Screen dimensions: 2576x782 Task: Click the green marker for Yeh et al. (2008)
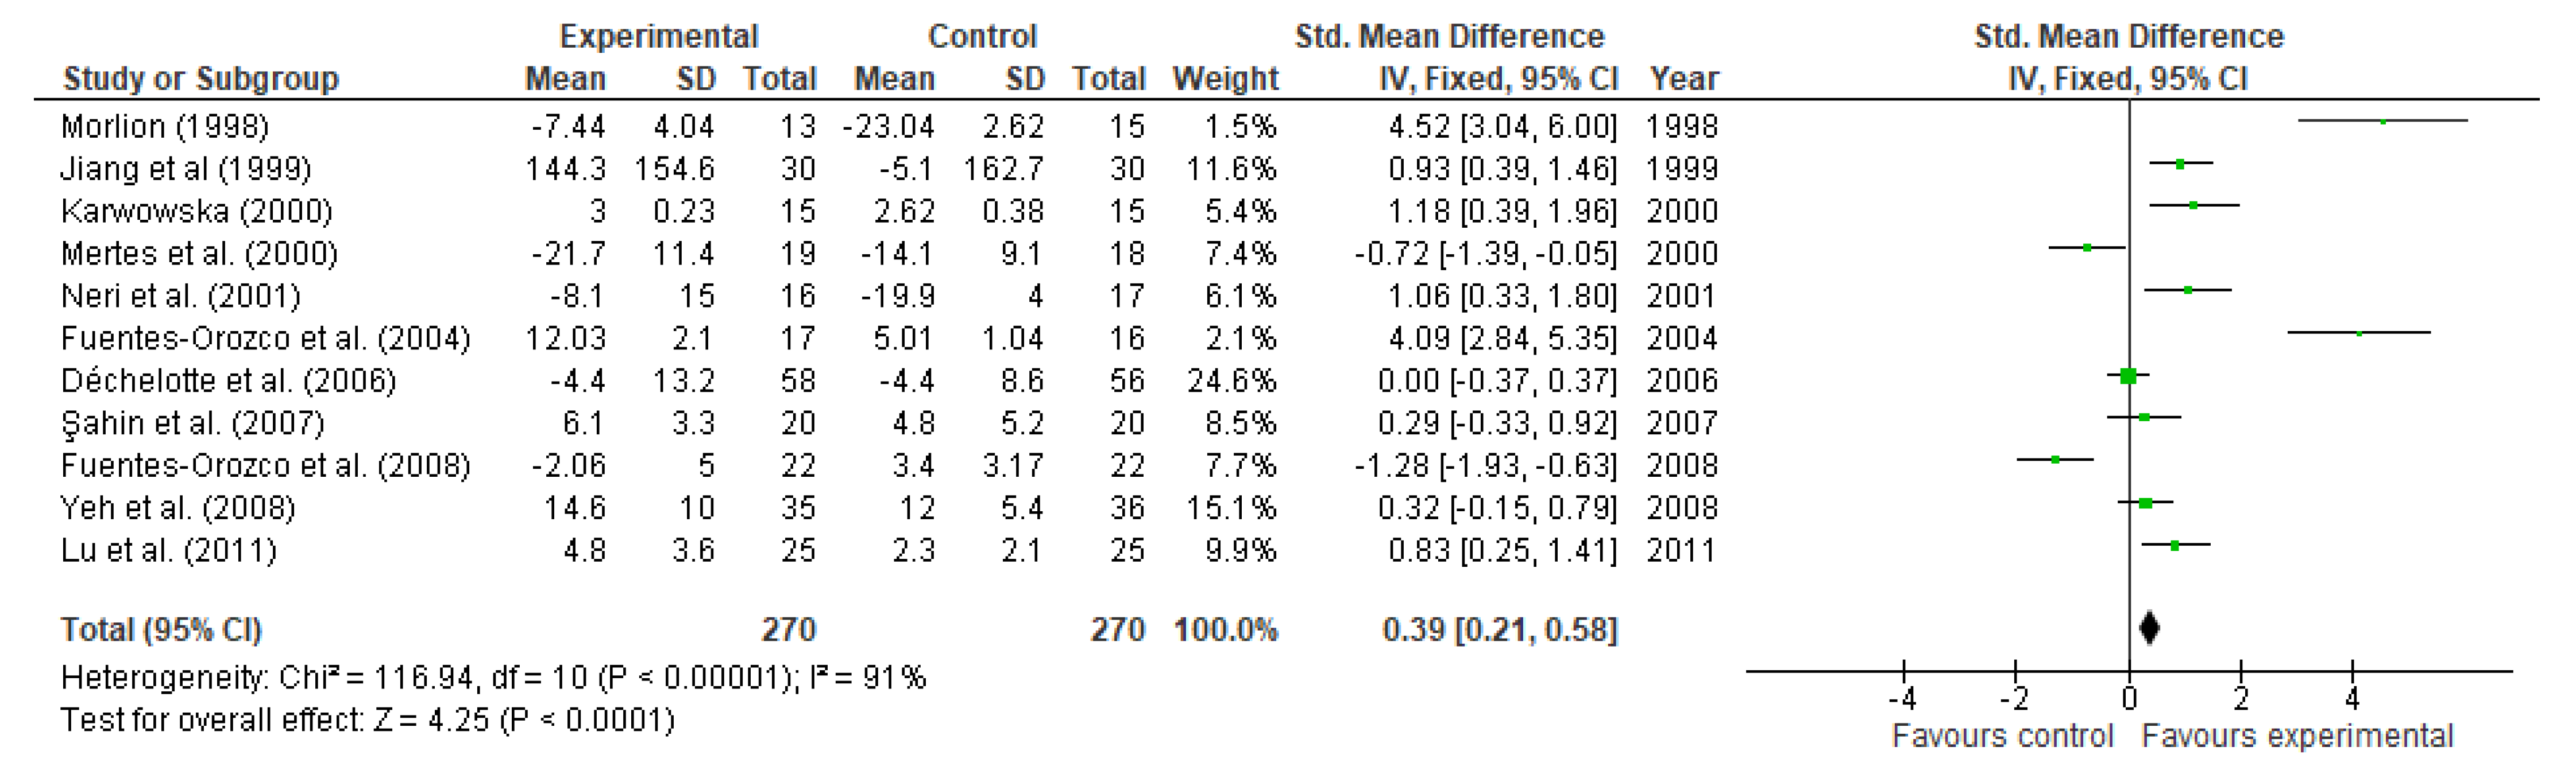pos(2145,503)
